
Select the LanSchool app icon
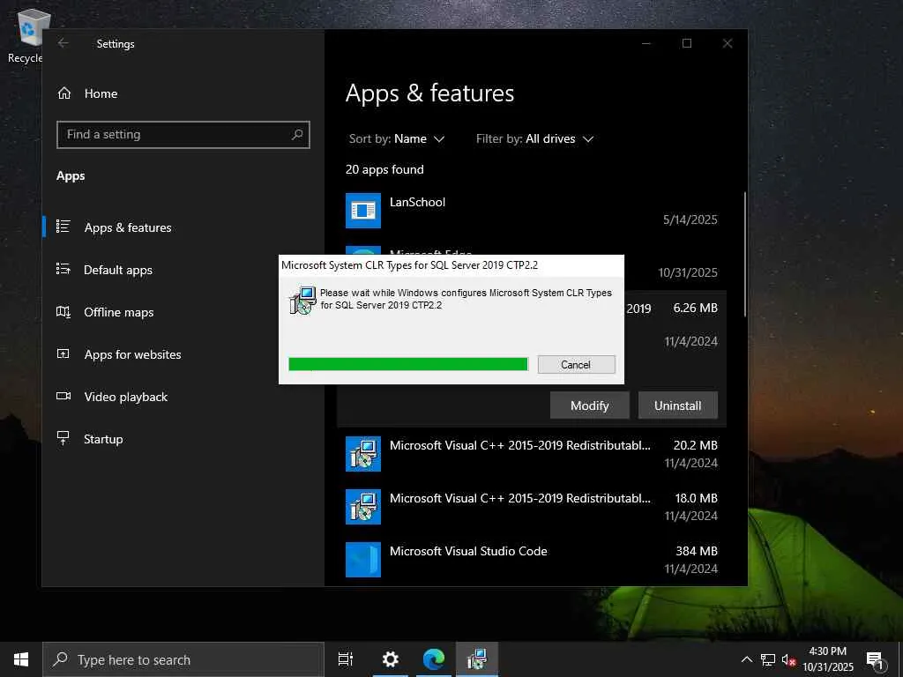tap(362, 211)
